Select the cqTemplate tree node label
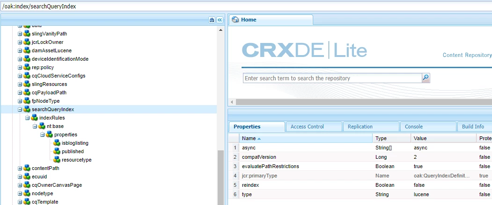492x205 pixels. click(x=45, y=202)
